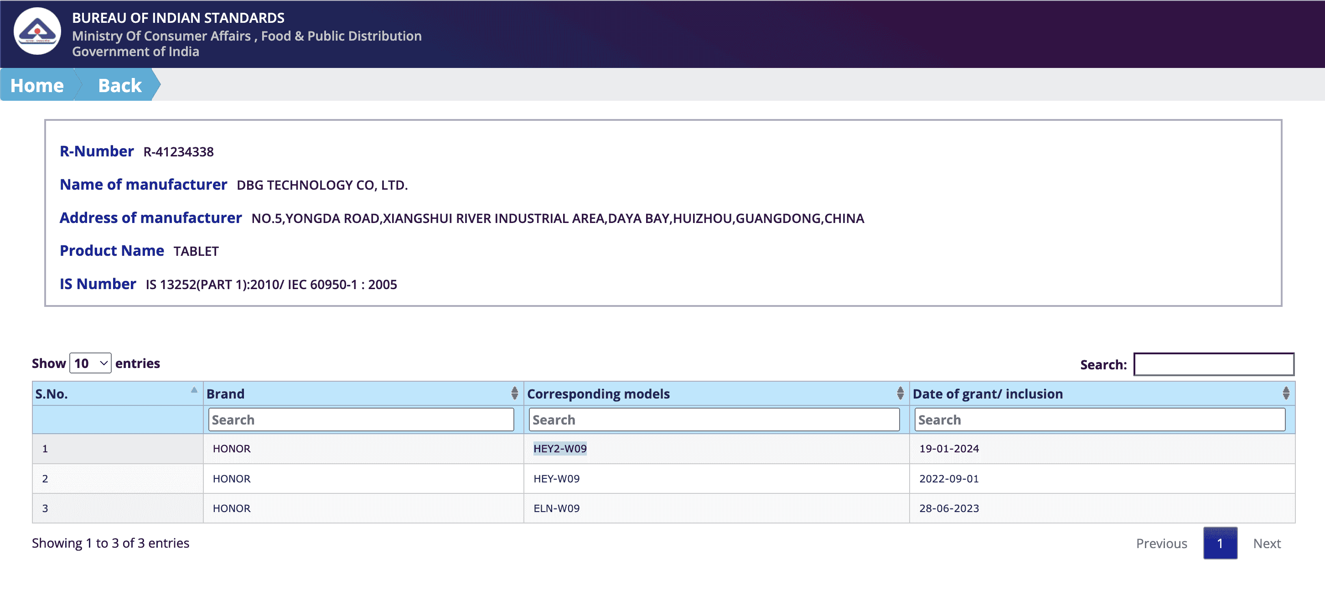
Task: Click the Next pagination button
Action: pyautogui.click(x=1266, y=544)
